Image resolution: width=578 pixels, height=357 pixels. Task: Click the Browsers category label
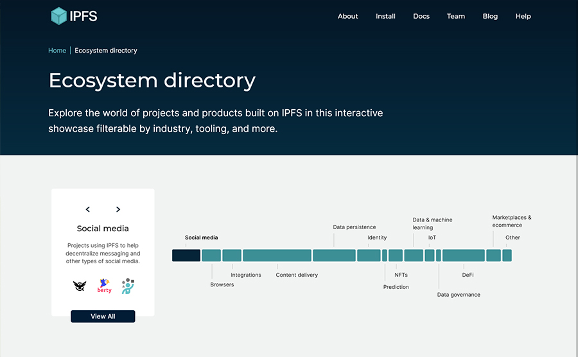(x=222, y=284)
